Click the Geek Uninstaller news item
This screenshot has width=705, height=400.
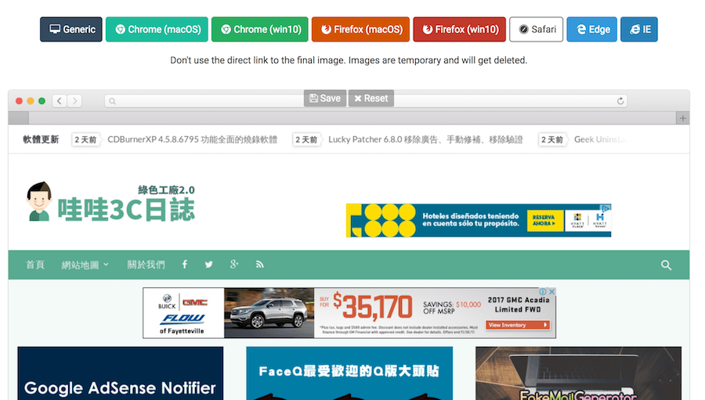point(601,139)
